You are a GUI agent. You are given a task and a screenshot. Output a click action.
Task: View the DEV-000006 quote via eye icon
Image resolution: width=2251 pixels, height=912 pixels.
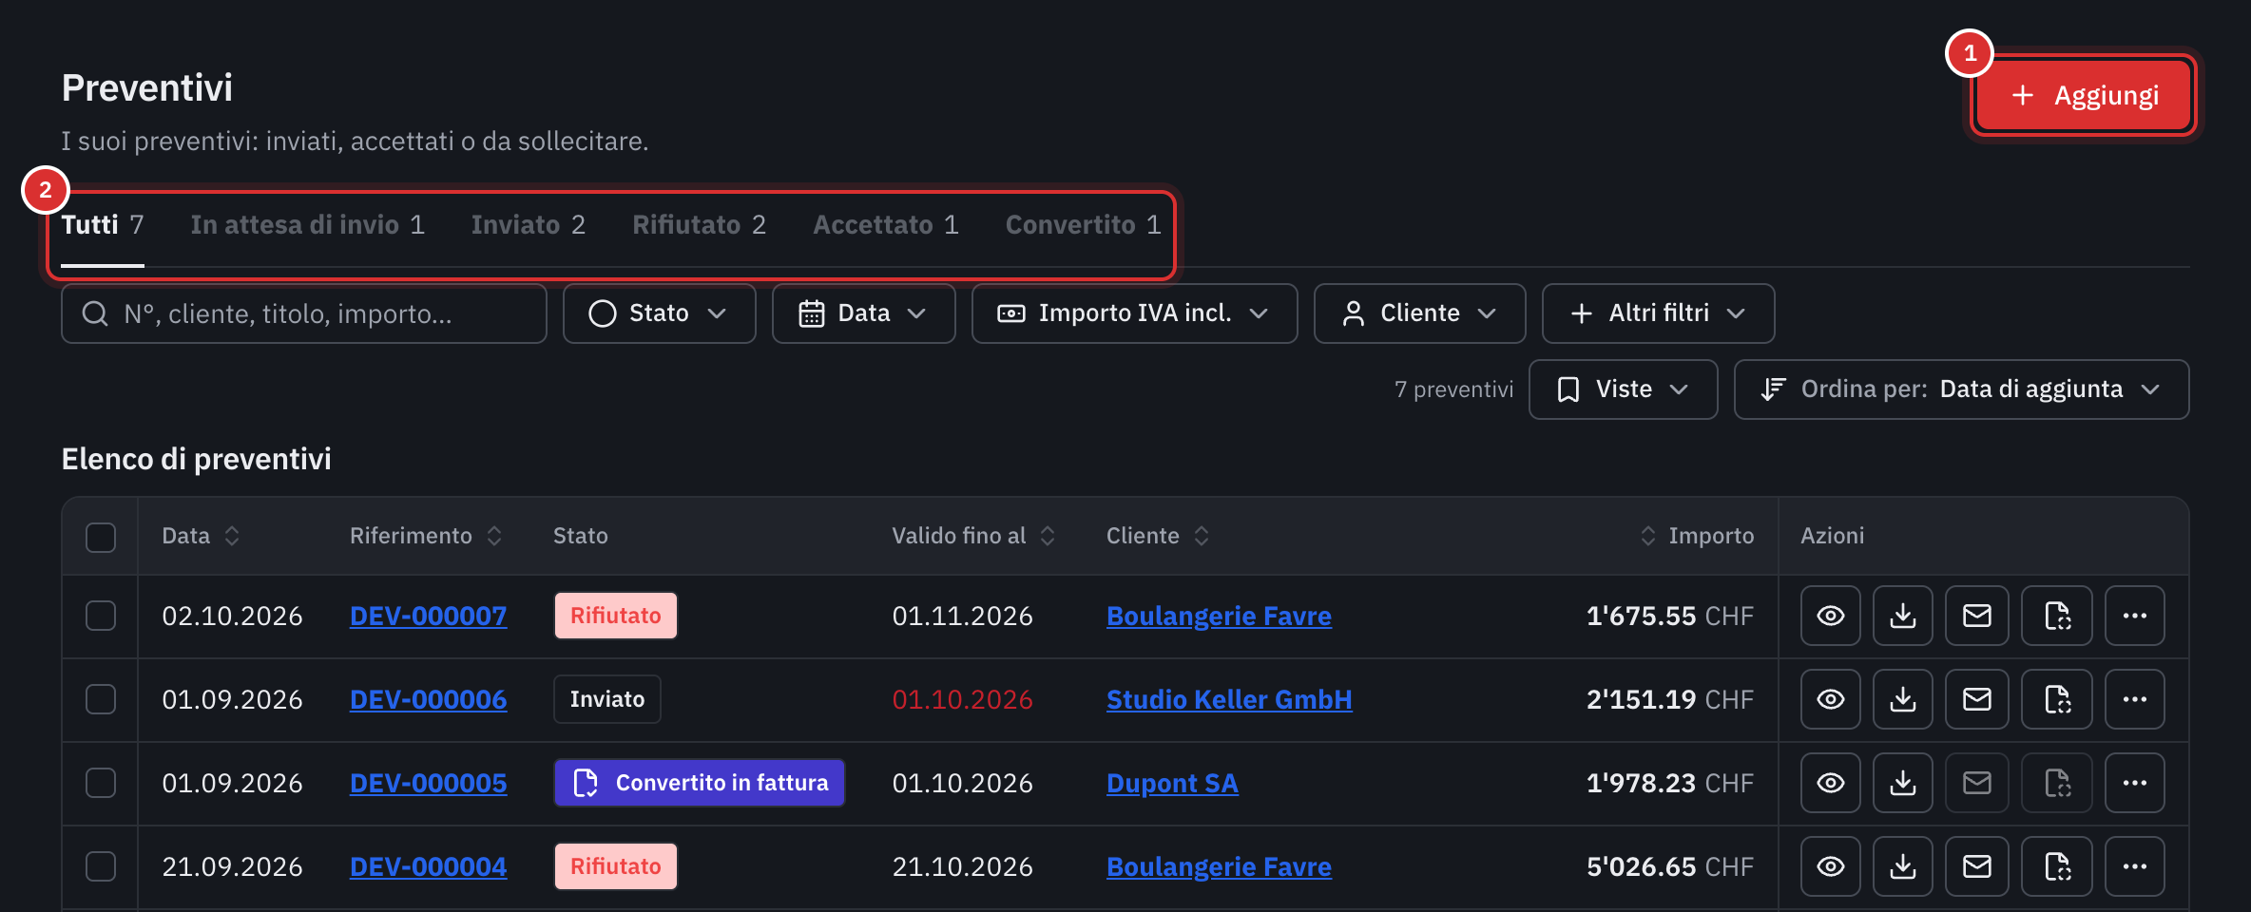(x=1830, y=699)
